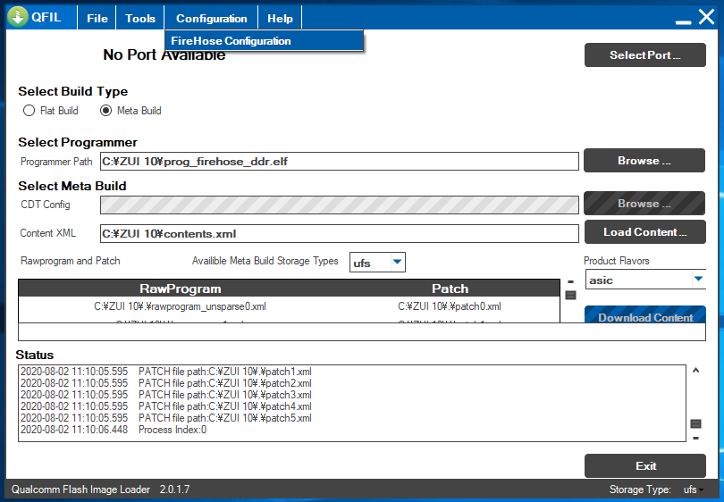724x502 pixels.
Task: Select the rawprogram_unsparse0.xml cell
Action: [180, 306]
